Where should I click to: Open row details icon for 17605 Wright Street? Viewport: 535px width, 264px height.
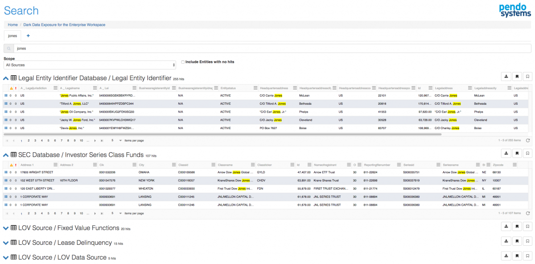point(6,172)
